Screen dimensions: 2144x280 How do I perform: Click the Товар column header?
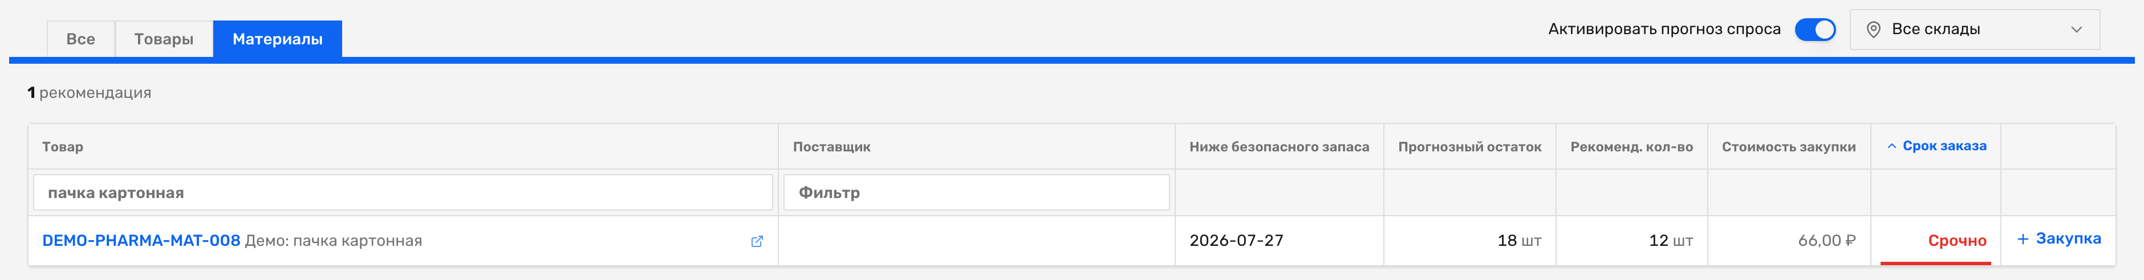click(62, 146)
